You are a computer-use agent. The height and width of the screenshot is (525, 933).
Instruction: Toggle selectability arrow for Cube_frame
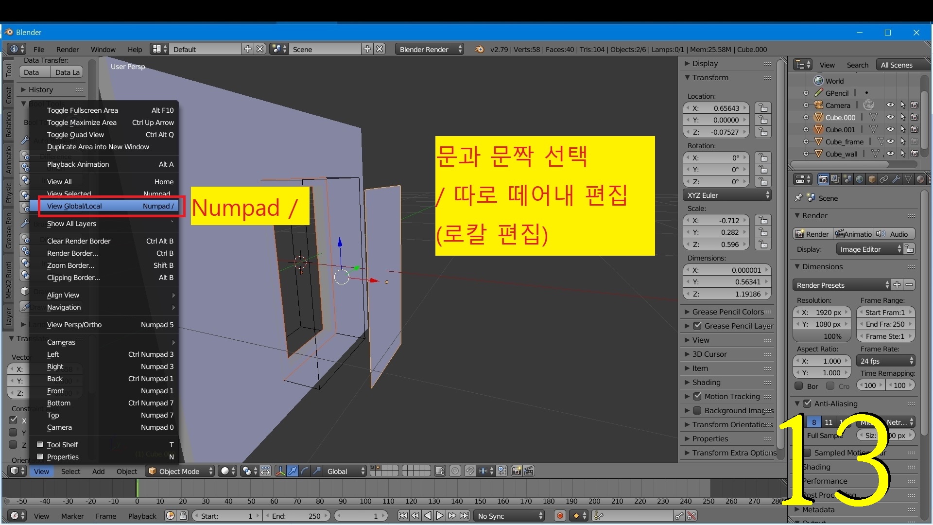[903, 141]
